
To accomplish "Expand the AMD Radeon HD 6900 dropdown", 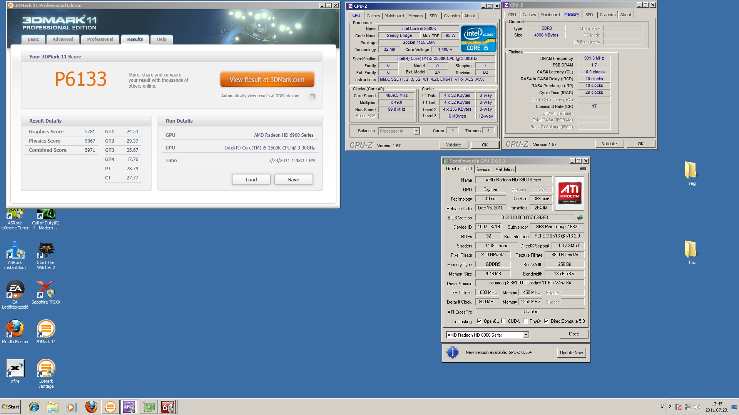I will click(x=526, y=335).
